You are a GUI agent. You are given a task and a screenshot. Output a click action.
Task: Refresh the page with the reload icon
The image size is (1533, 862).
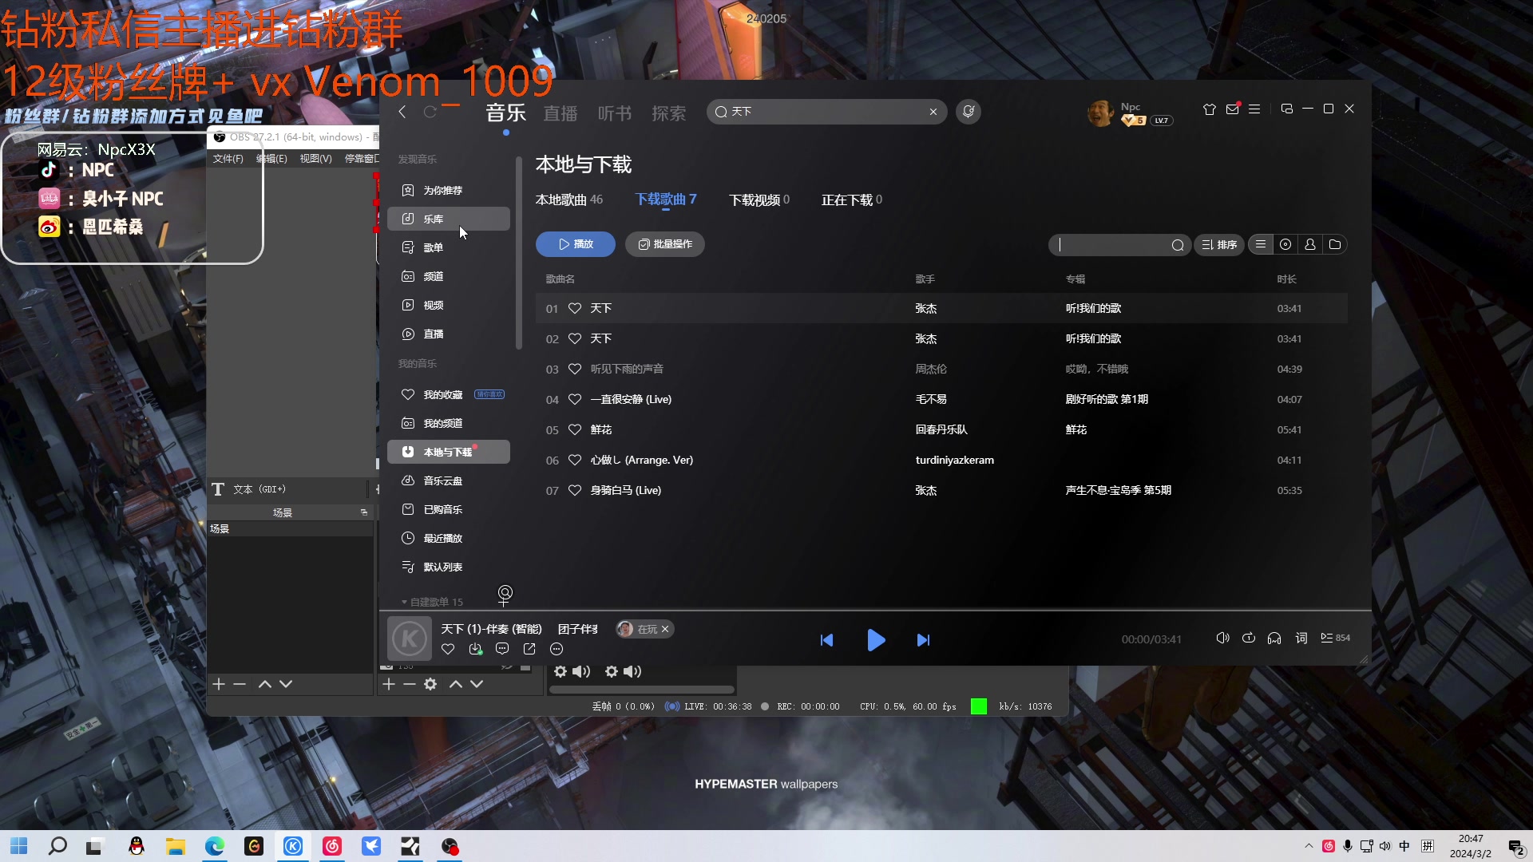(x=430, y=112)
